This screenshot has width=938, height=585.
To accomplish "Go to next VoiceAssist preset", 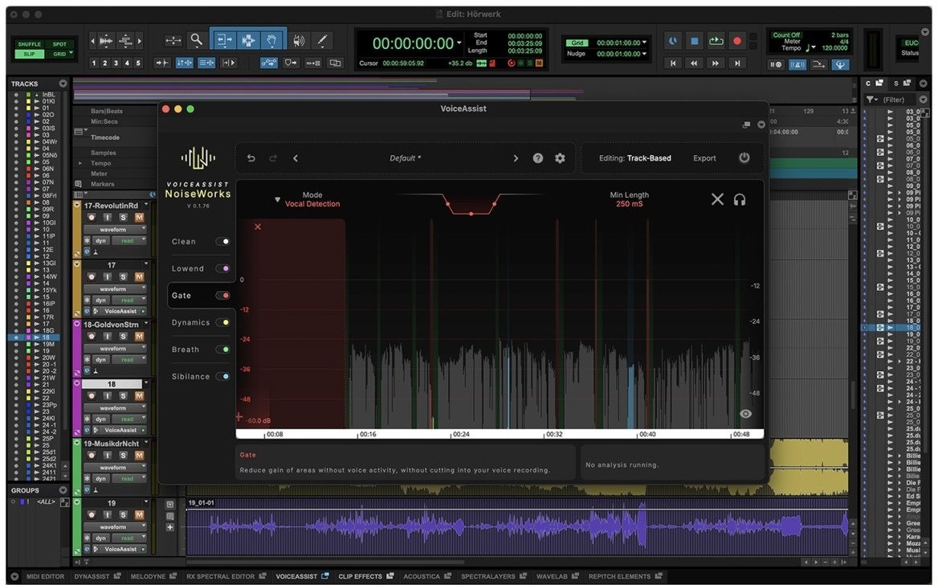I will (x=516, y=158).
